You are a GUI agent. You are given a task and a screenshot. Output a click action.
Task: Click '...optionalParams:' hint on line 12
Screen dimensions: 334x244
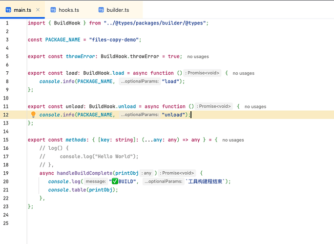(x=140, y=115)
